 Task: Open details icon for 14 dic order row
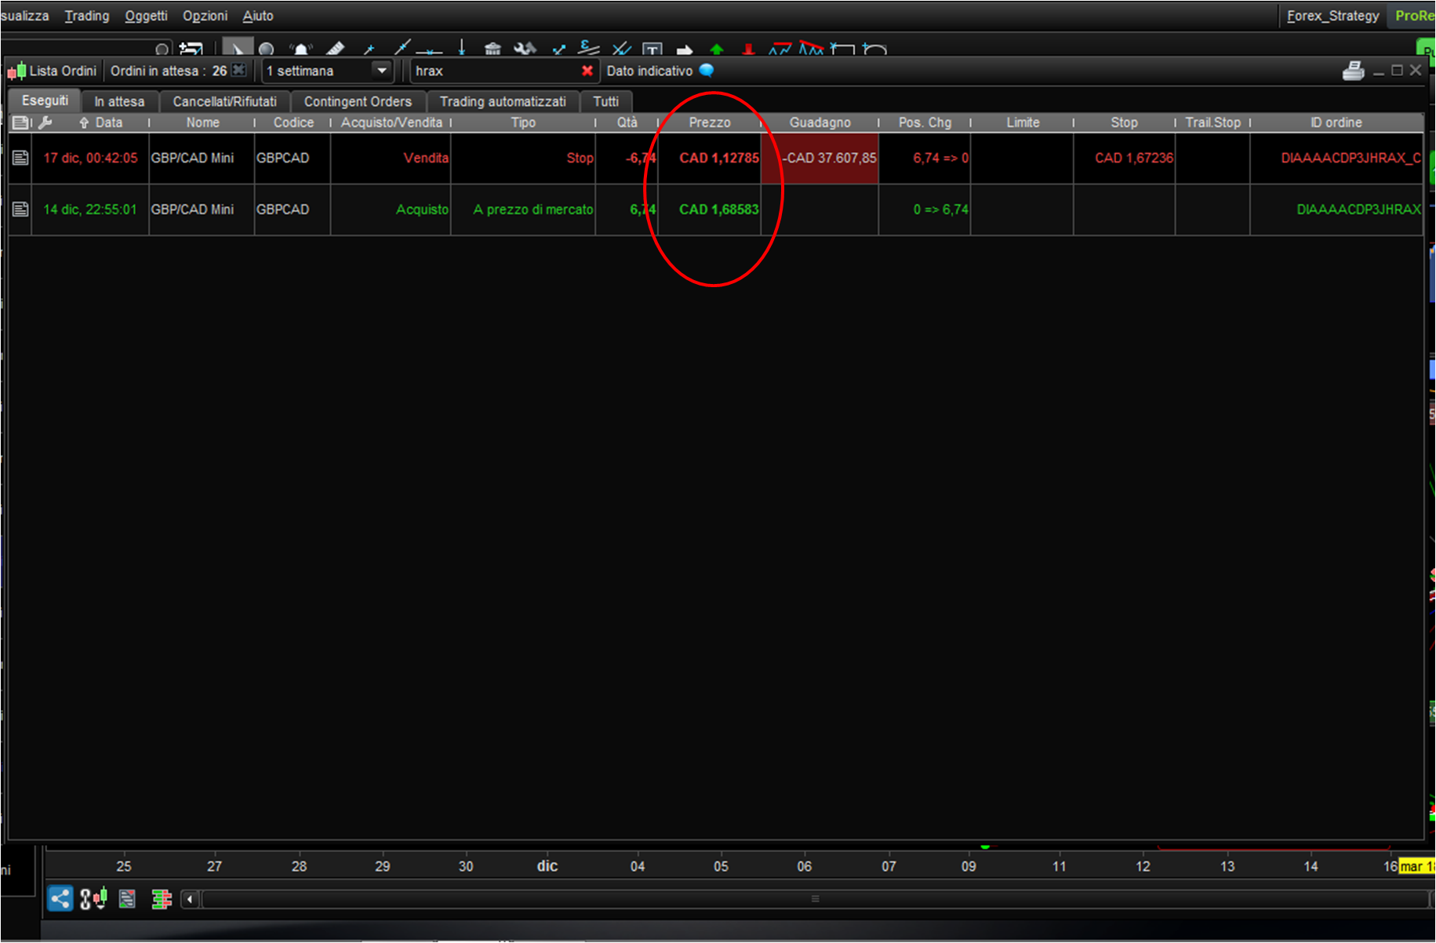[x=20, y=209]
